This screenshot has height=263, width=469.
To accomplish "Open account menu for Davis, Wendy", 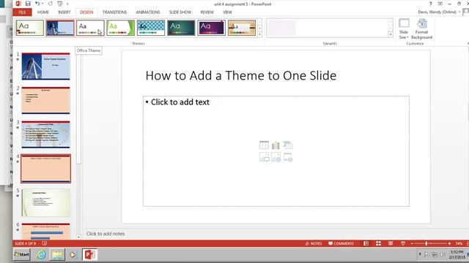I will coord(439,12).
